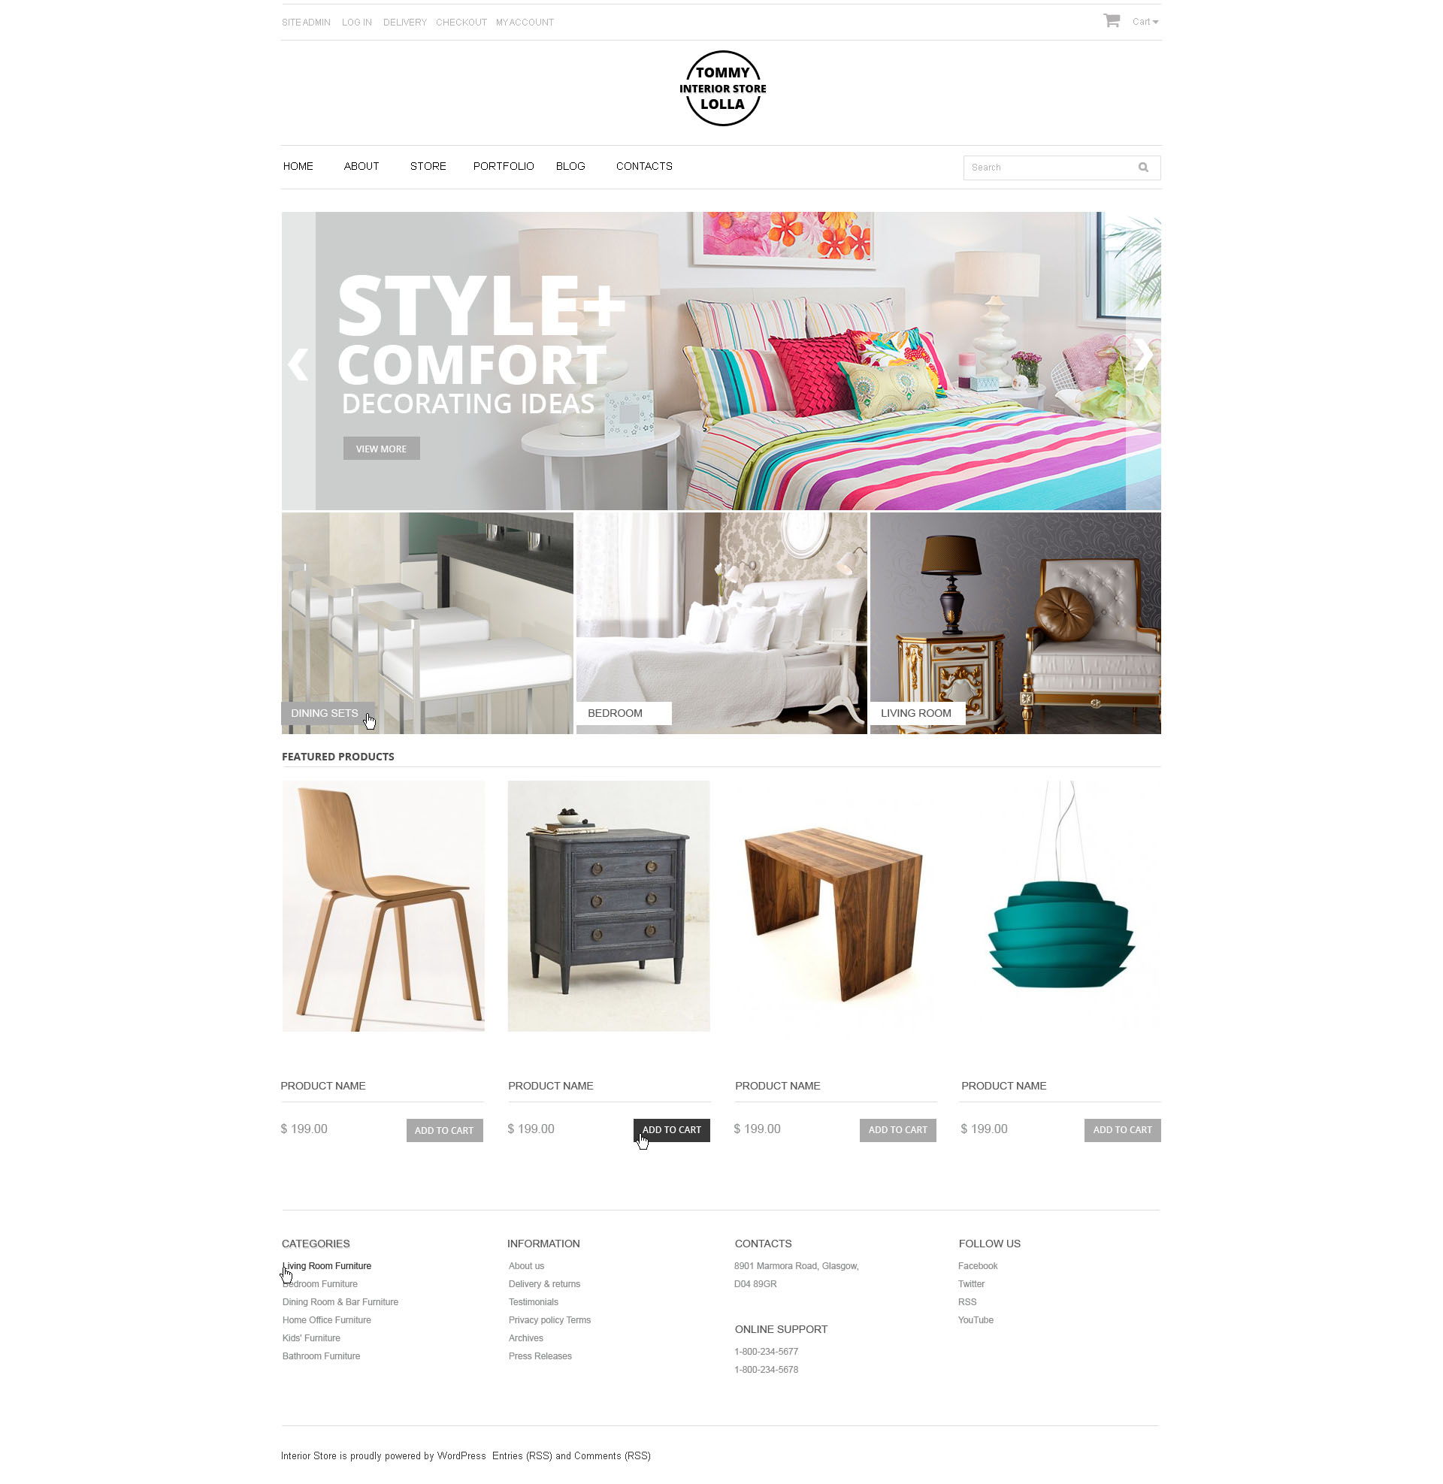Click the YouTube icon under Follow Us
This screenshot has width=1443, height=1484.
(976, 1319)
